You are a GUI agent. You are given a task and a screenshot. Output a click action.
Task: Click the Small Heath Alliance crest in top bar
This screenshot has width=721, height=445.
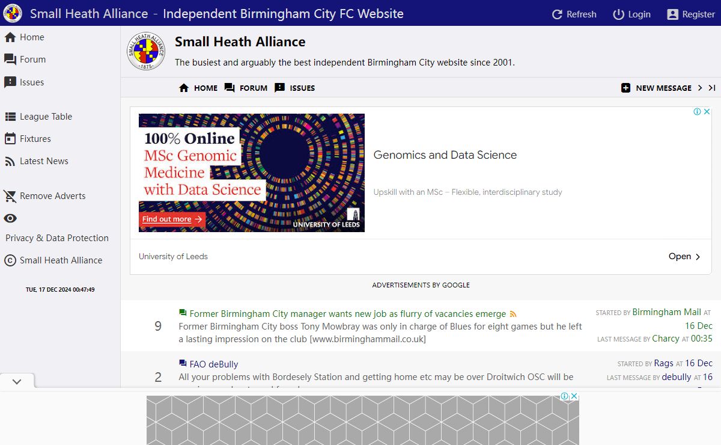pos(12,13)
